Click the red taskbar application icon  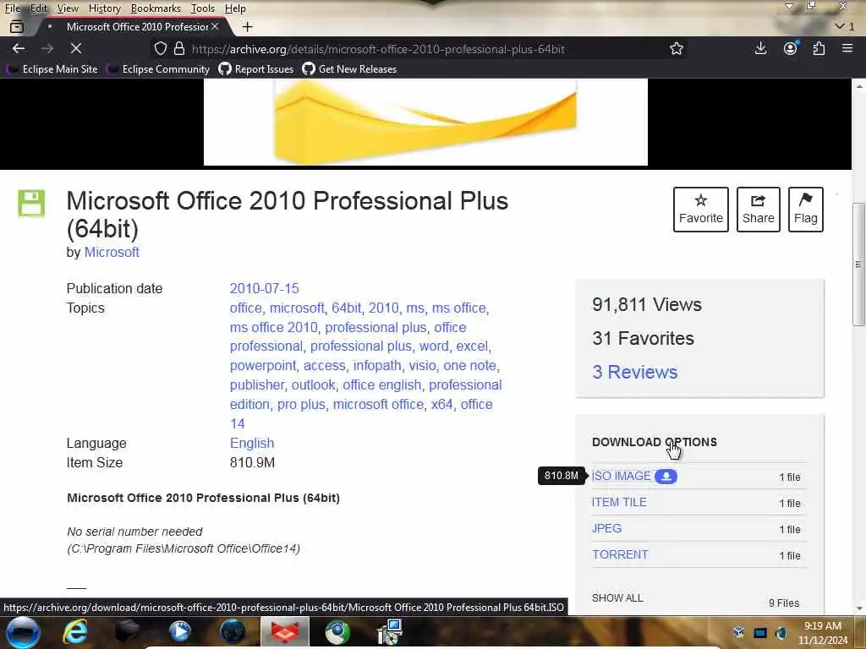tap(284, 632)
